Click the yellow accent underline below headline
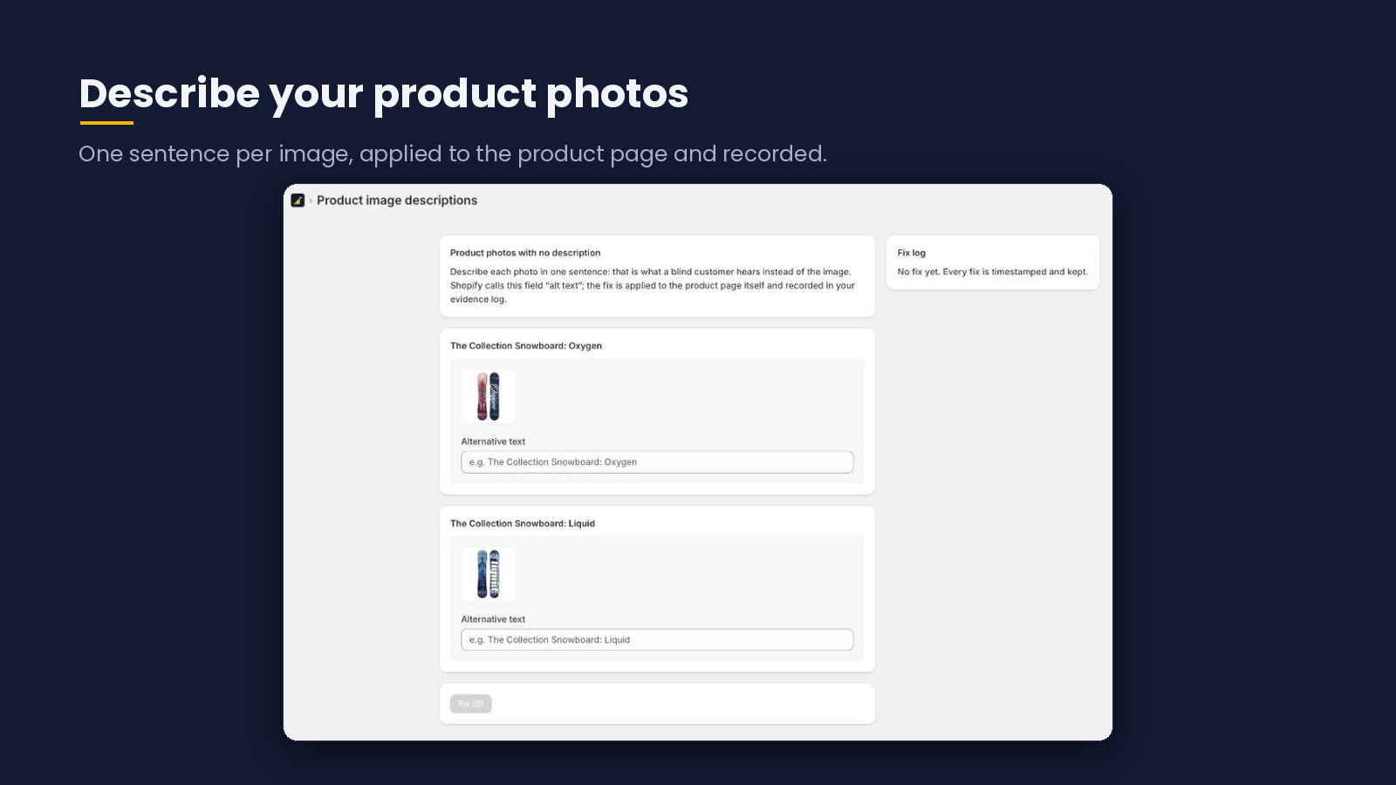The width and height of the screenshot is (1396, 785). click(106, 123)
